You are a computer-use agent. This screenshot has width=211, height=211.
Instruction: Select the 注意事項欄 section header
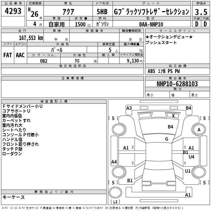(72, 78)
